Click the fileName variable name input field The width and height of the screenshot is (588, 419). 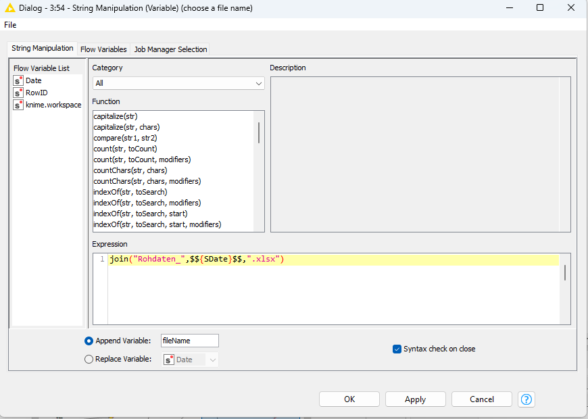pyautogui.click(x=189, y=341)
